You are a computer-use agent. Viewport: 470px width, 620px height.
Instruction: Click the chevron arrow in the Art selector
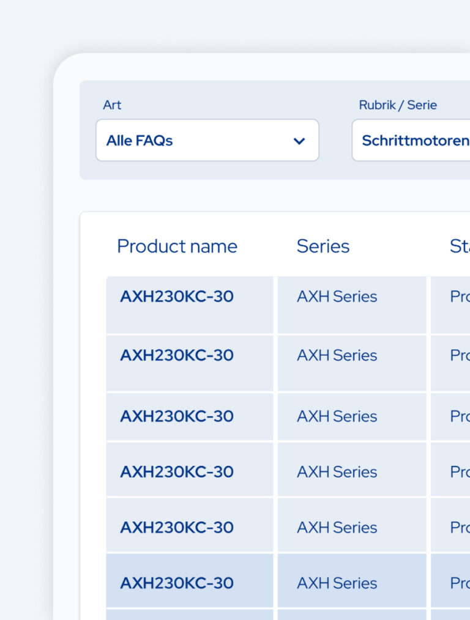[299, 141]
